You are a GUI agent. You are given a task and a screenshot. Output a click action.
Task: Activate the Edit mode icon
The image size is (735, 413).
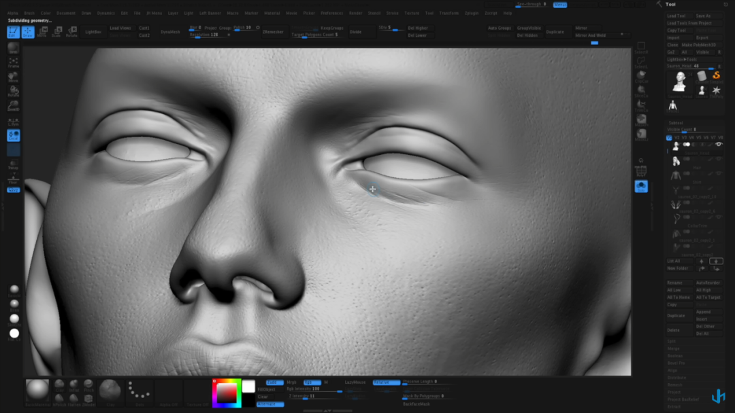pos(13,32)
